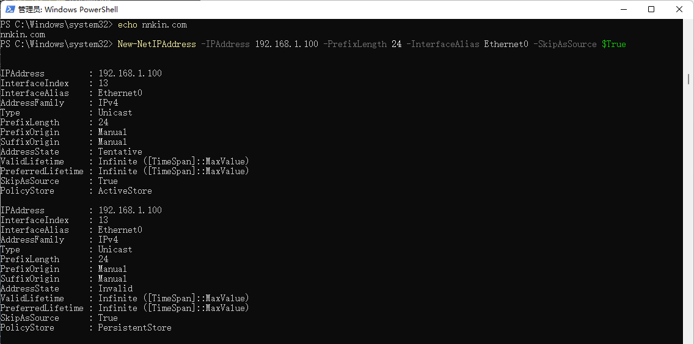Click the nnkin.com output line
Viewport: 694px width, 344px height.
click(x=23, y=34)
